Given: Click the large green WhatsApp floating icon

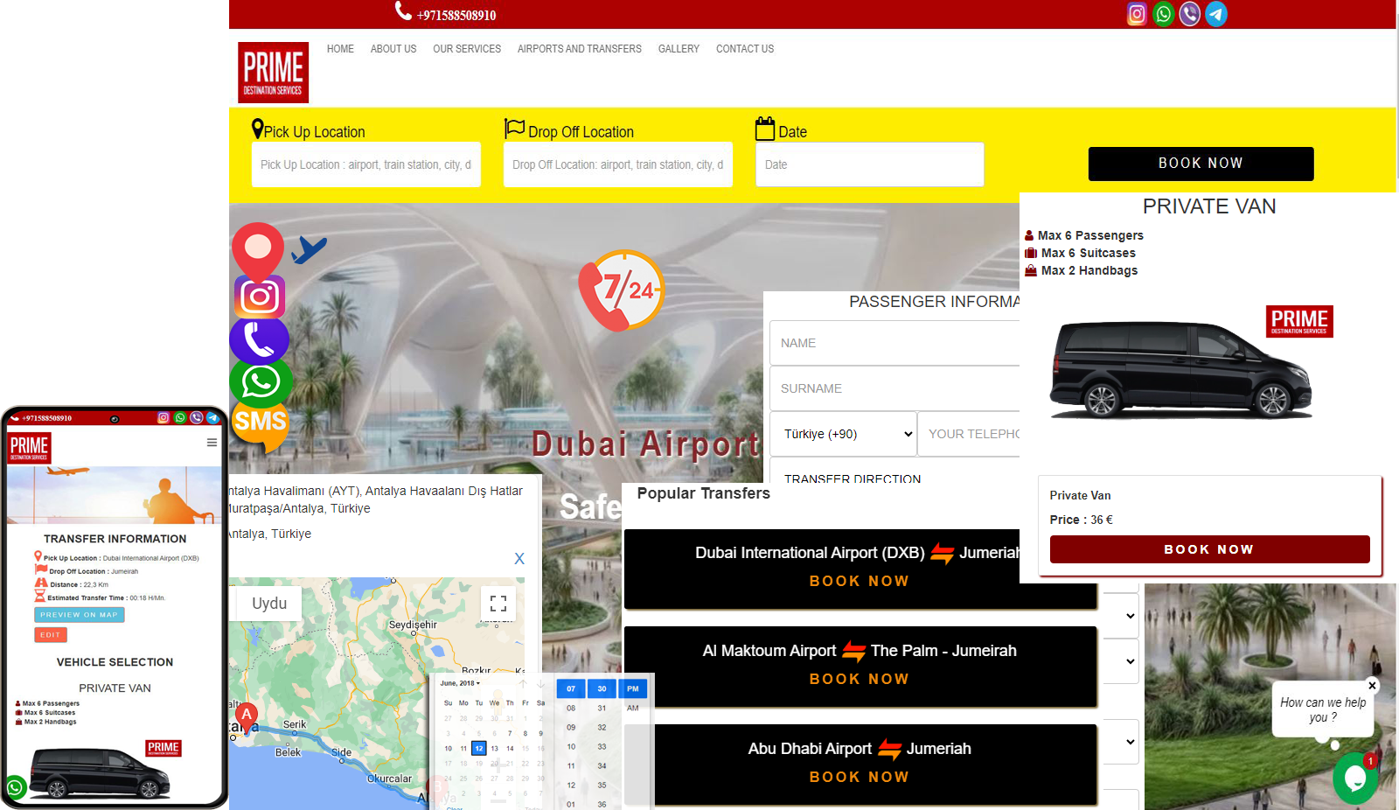Looking at the screenshot, I should click(261, 382).
